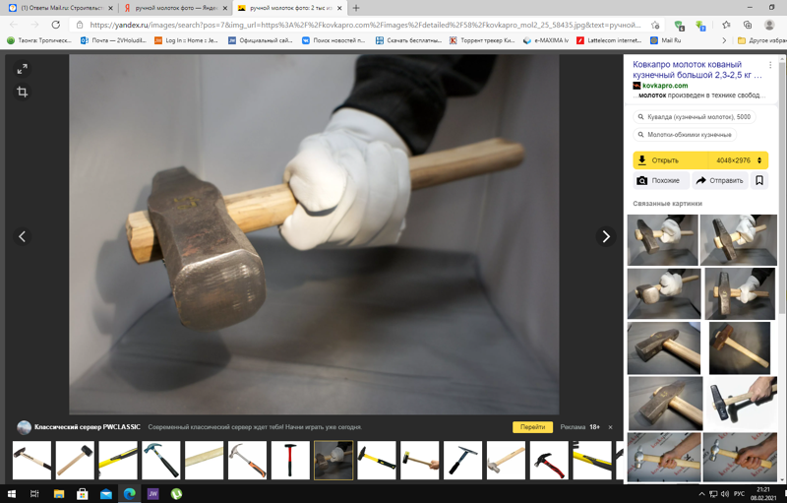Select filmstrip thumbnail of blue claw hammer
787x503 pixels.
[161, 460]
